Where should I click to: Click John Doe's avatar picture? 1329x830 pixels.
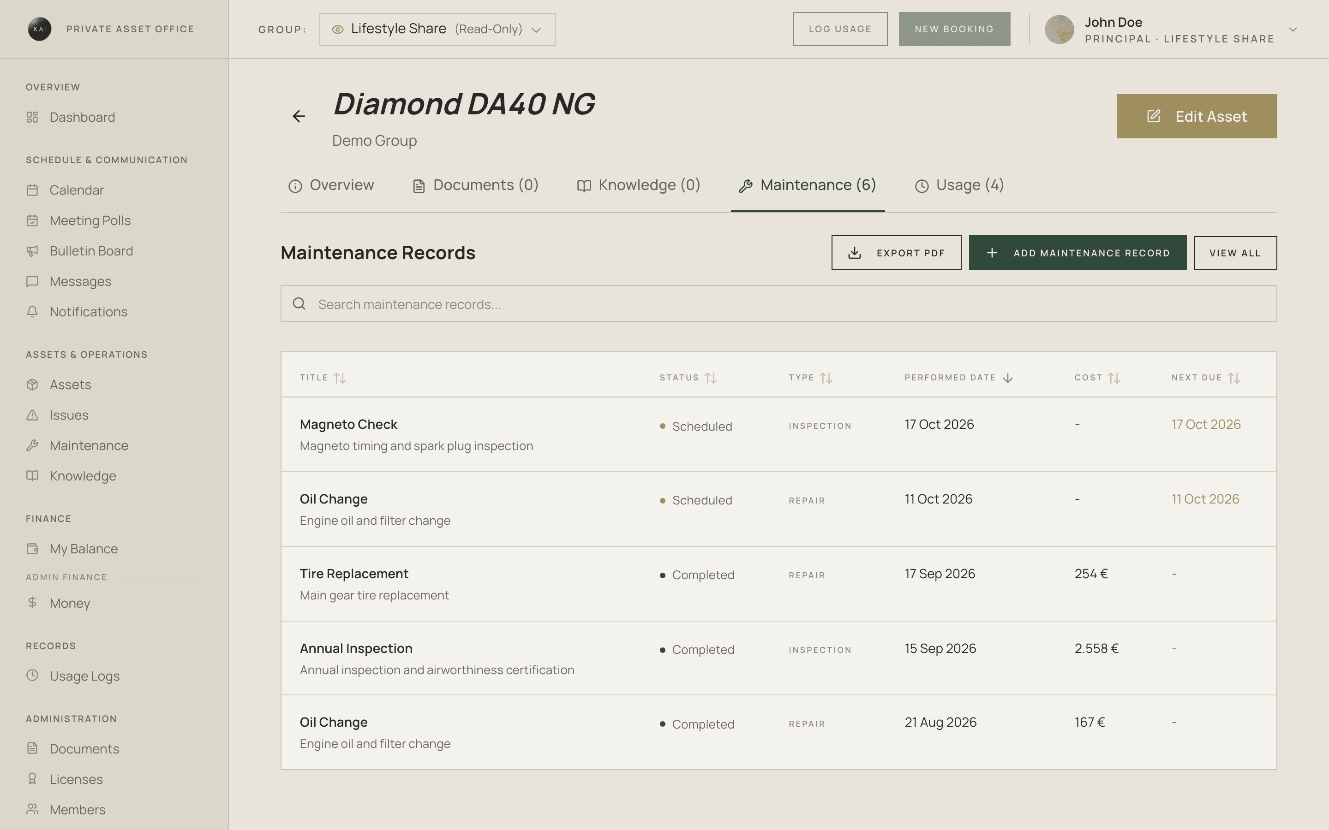(x=1059, y=29)
